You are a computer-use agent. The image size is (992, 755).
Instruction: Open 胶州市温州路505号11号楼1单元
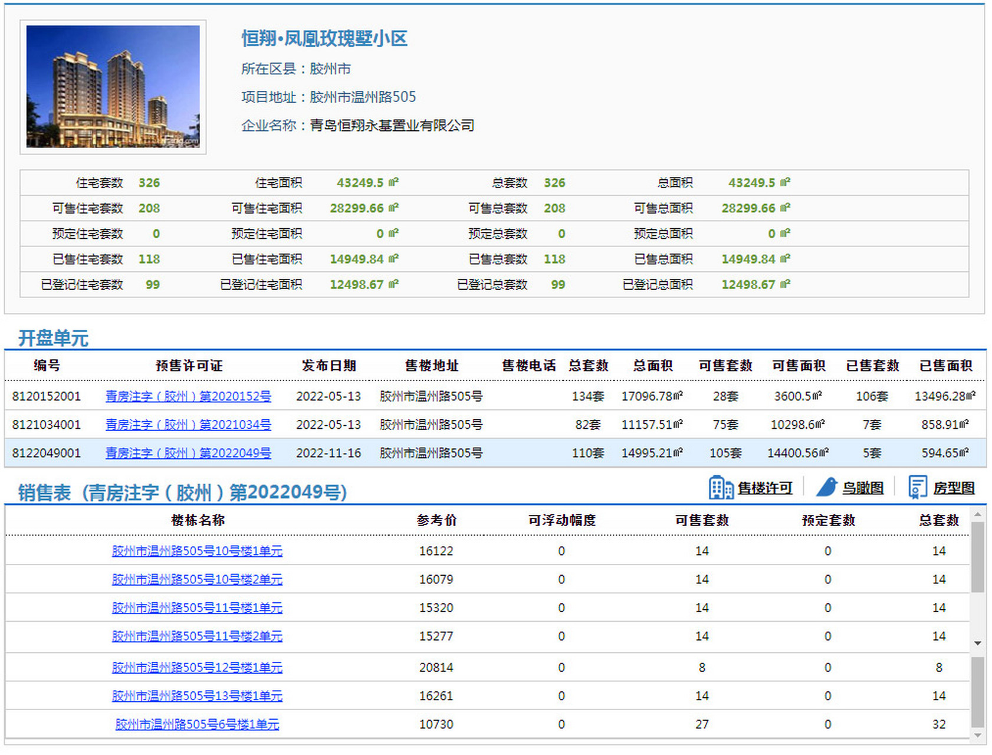click(196, 608)
